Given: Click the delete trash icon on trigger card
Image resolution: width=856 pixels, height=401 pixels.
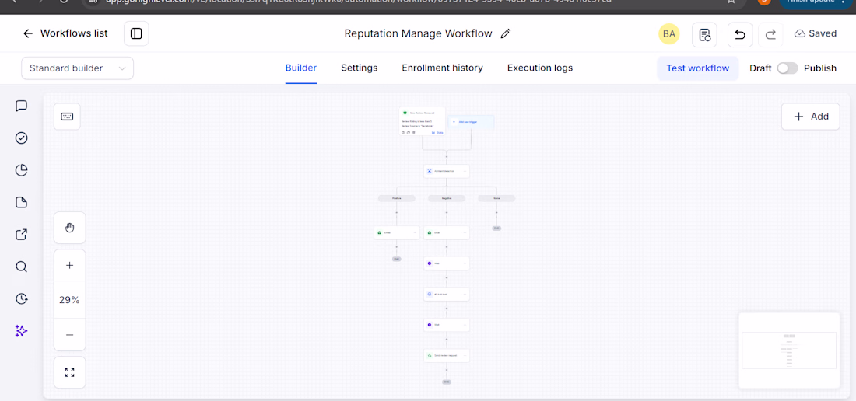Looking at the screenshot, I should tap(413, 132).
